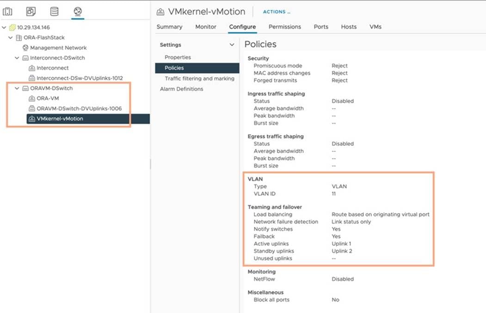This screenshot has width=486, height=313.
Task: Click the vCenter icon beside 10.29.134.146
Action: tap(12, 27)
